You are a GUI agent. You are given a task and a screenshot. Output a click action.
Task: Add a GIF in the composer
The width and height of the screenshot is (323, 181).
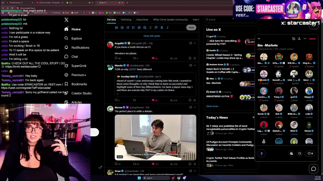click(122, 28)
